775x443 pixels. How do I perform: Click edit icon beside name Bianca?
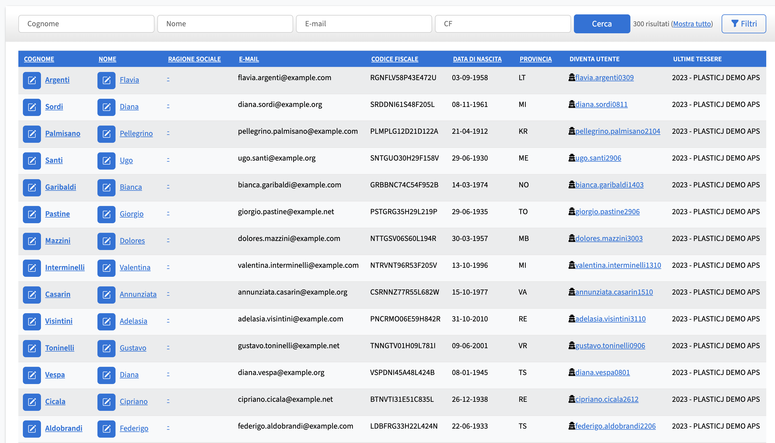pyautogui.click(x=106, y=187)
